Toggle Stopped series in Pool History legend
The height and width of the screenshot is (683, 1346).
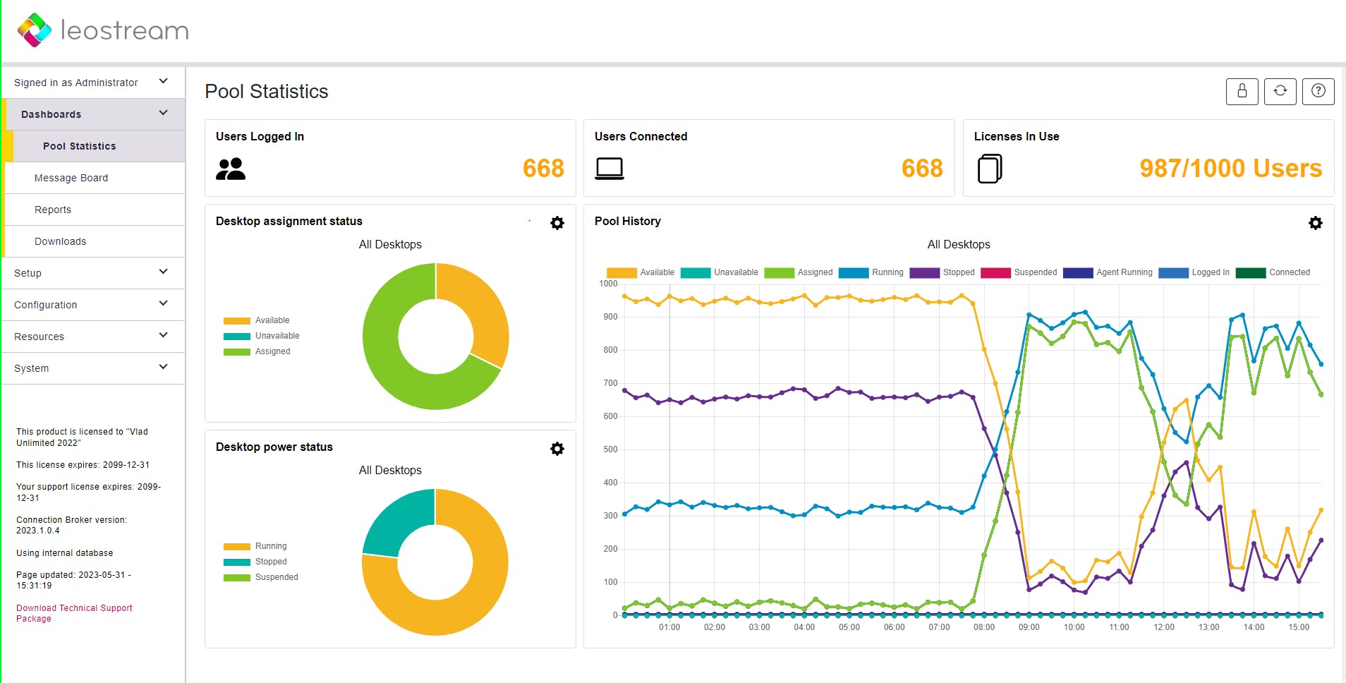(942, 272)
